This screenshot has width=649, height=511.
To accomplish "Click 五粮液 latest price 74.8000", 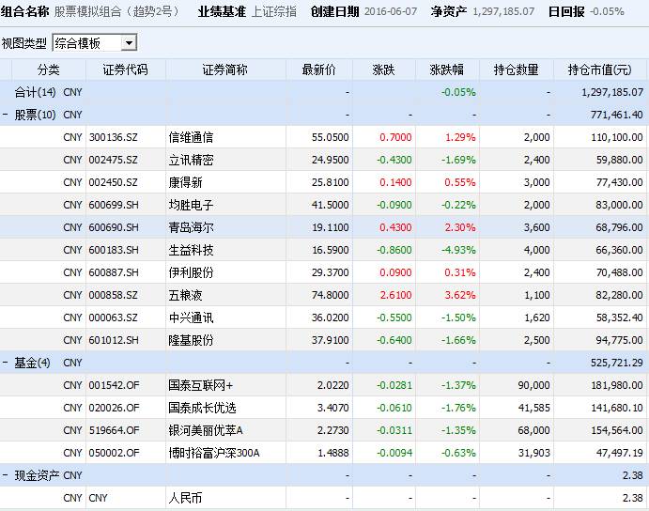I will [x=331, y=295].
